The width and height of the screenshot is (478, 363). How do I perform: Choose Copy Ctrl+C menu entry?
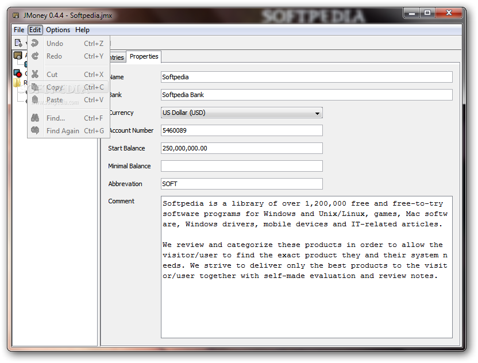(x=68, y=87)
